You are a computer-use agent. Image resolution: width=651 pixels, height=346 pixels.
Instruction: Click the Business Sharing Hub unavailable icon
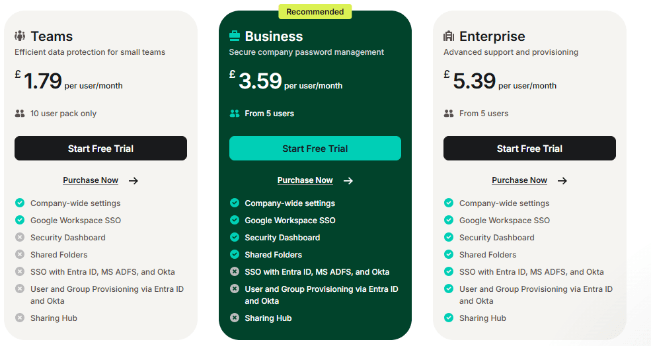235,318
